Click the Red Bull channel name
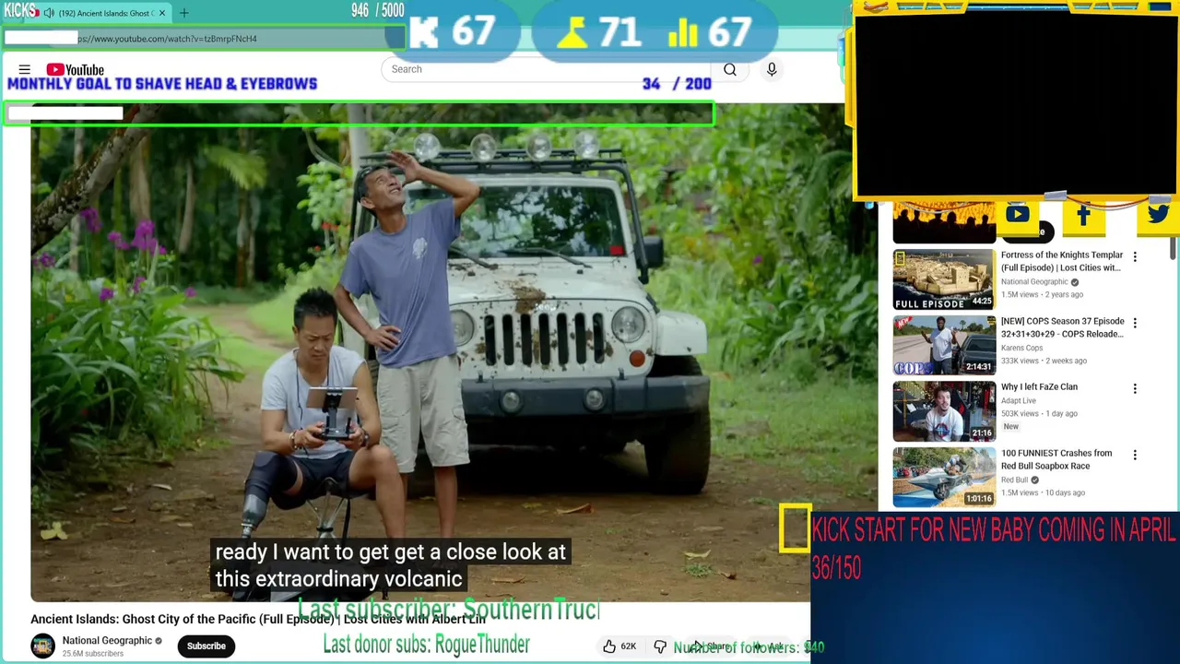This screenshot has width=1180, height=664. click(1014, 480)
